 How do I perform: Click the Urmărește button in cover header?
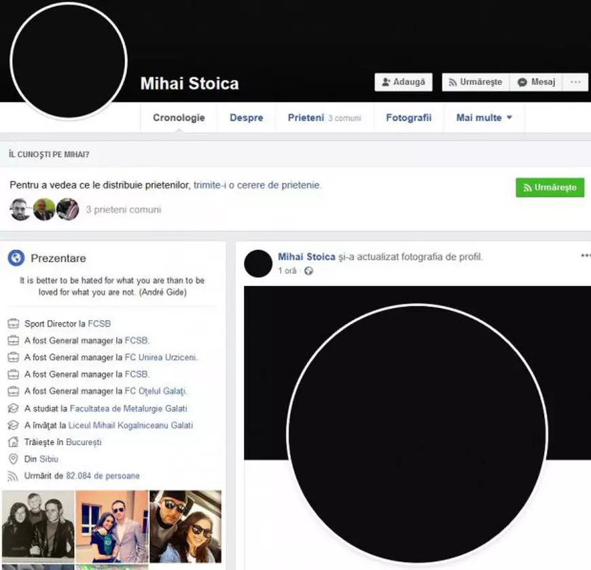click(x=476, y=82)
